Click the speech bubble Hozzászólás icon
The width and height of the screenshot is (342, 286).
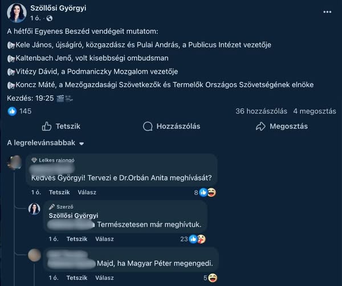148,126
